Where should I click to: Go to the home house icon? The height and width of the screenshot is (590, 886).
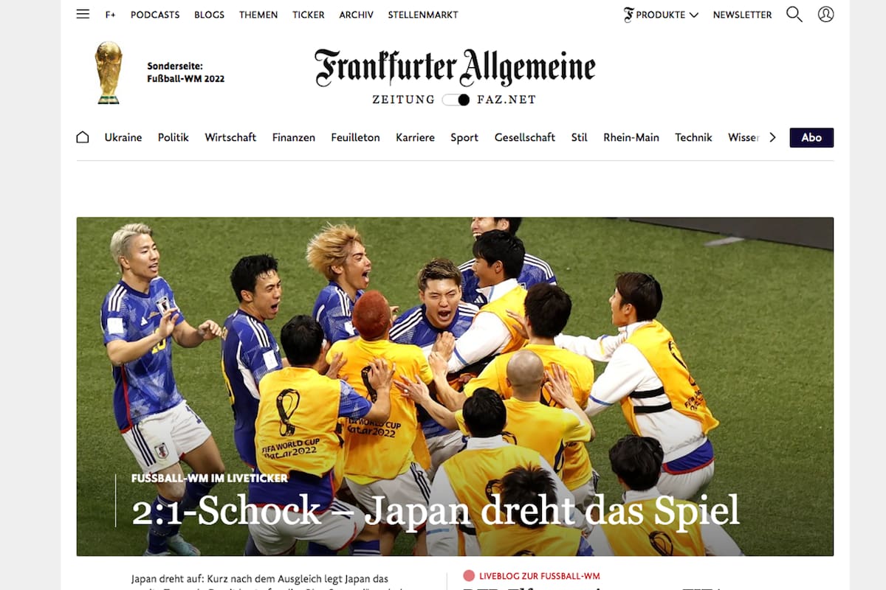coord(83,137)
